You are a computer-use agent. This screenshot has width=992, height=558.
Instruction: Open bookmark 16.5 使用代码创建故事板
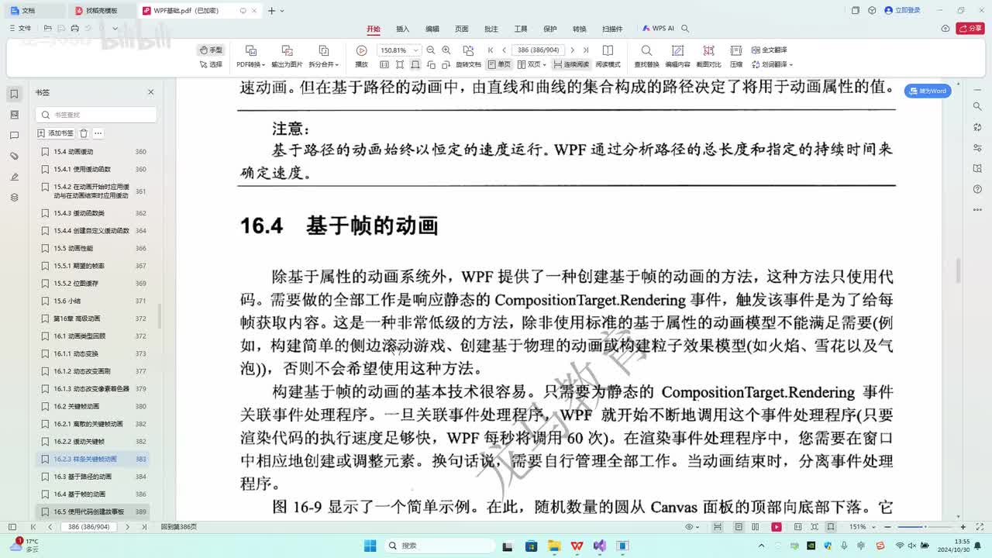tap(92, 511)
